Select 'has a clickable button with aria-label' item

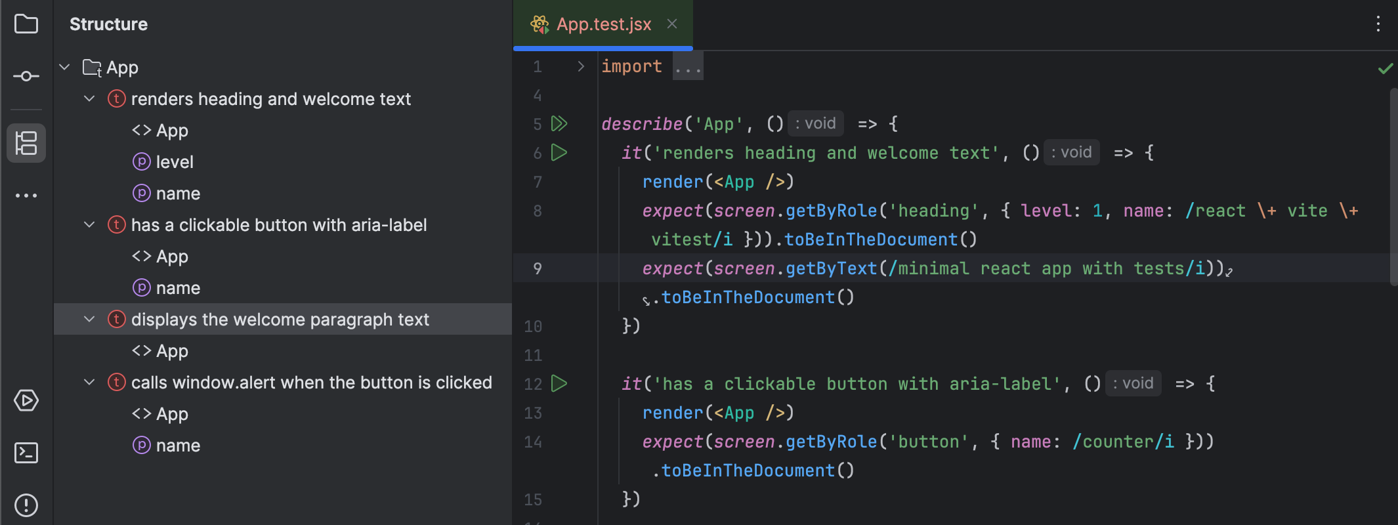(279, 225)
